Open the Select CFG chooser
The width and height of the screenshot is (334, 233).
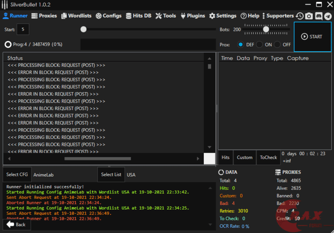click(x=17, y=175)
